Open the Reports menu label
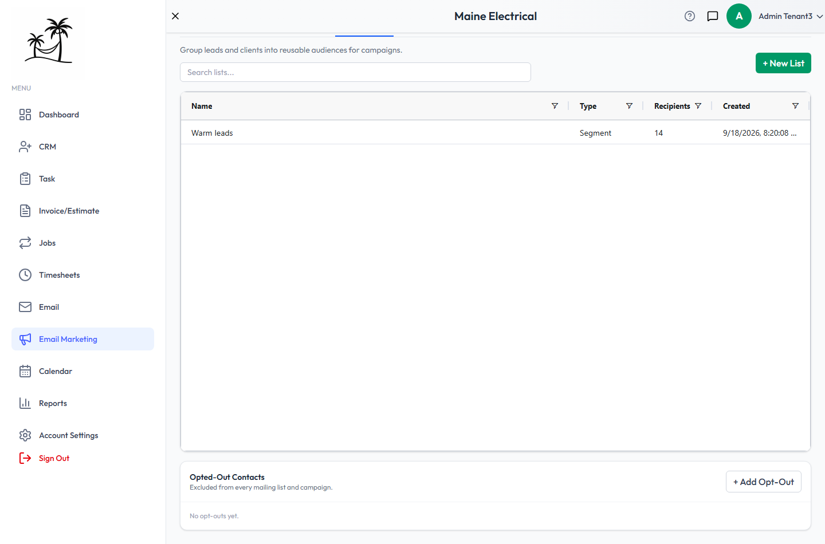Image resolution: width=825 pixels, height=544 pixels. (53, 403)
